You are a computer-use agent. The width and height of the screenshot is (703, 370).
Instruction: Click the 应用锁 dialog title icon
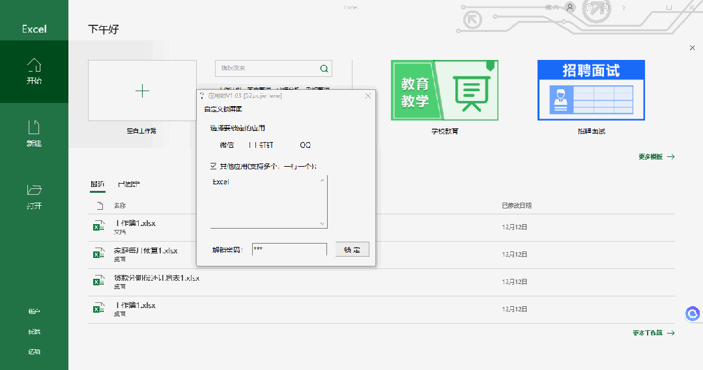click(x=202, y=96)
